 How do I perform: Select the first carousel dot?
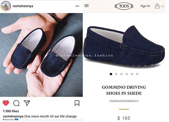(111, 74)
